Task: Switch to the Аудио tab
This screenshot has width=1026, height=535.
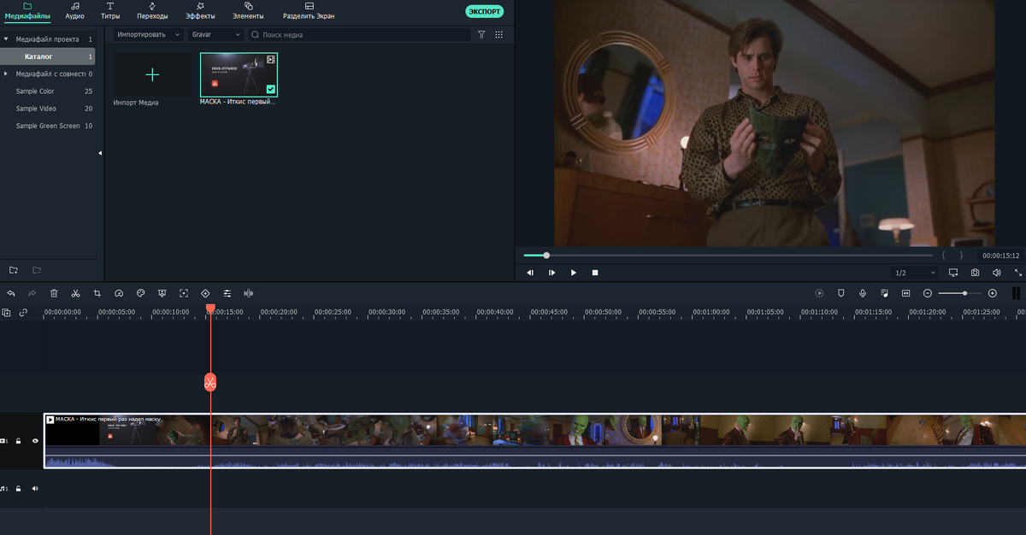Action: [x=75, y=11]
